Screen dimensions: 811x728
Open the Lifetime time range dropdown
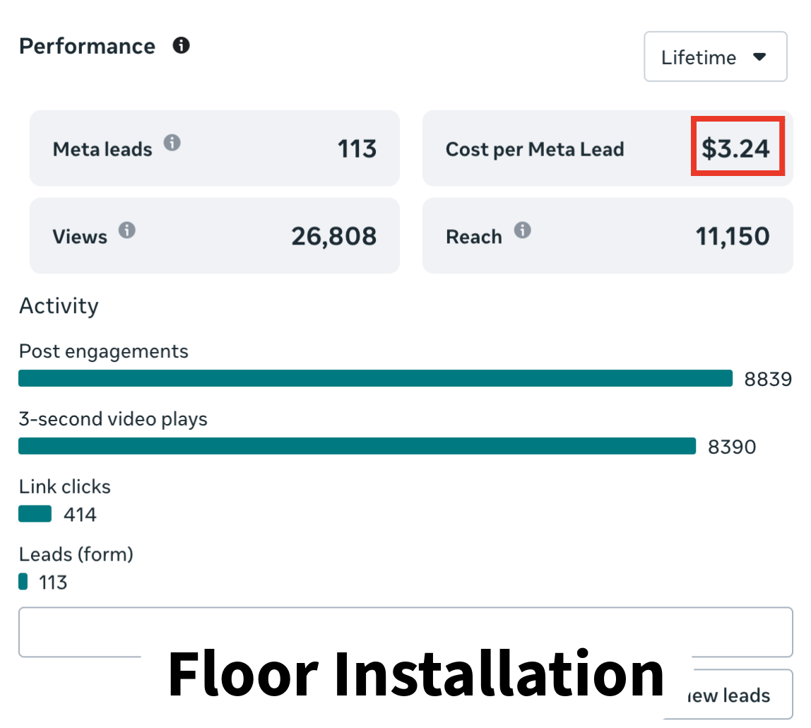715,57
